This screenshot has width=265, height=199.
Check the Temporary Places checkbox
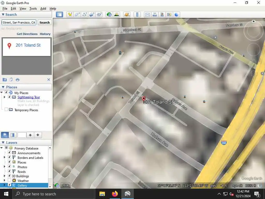point(6,110)
